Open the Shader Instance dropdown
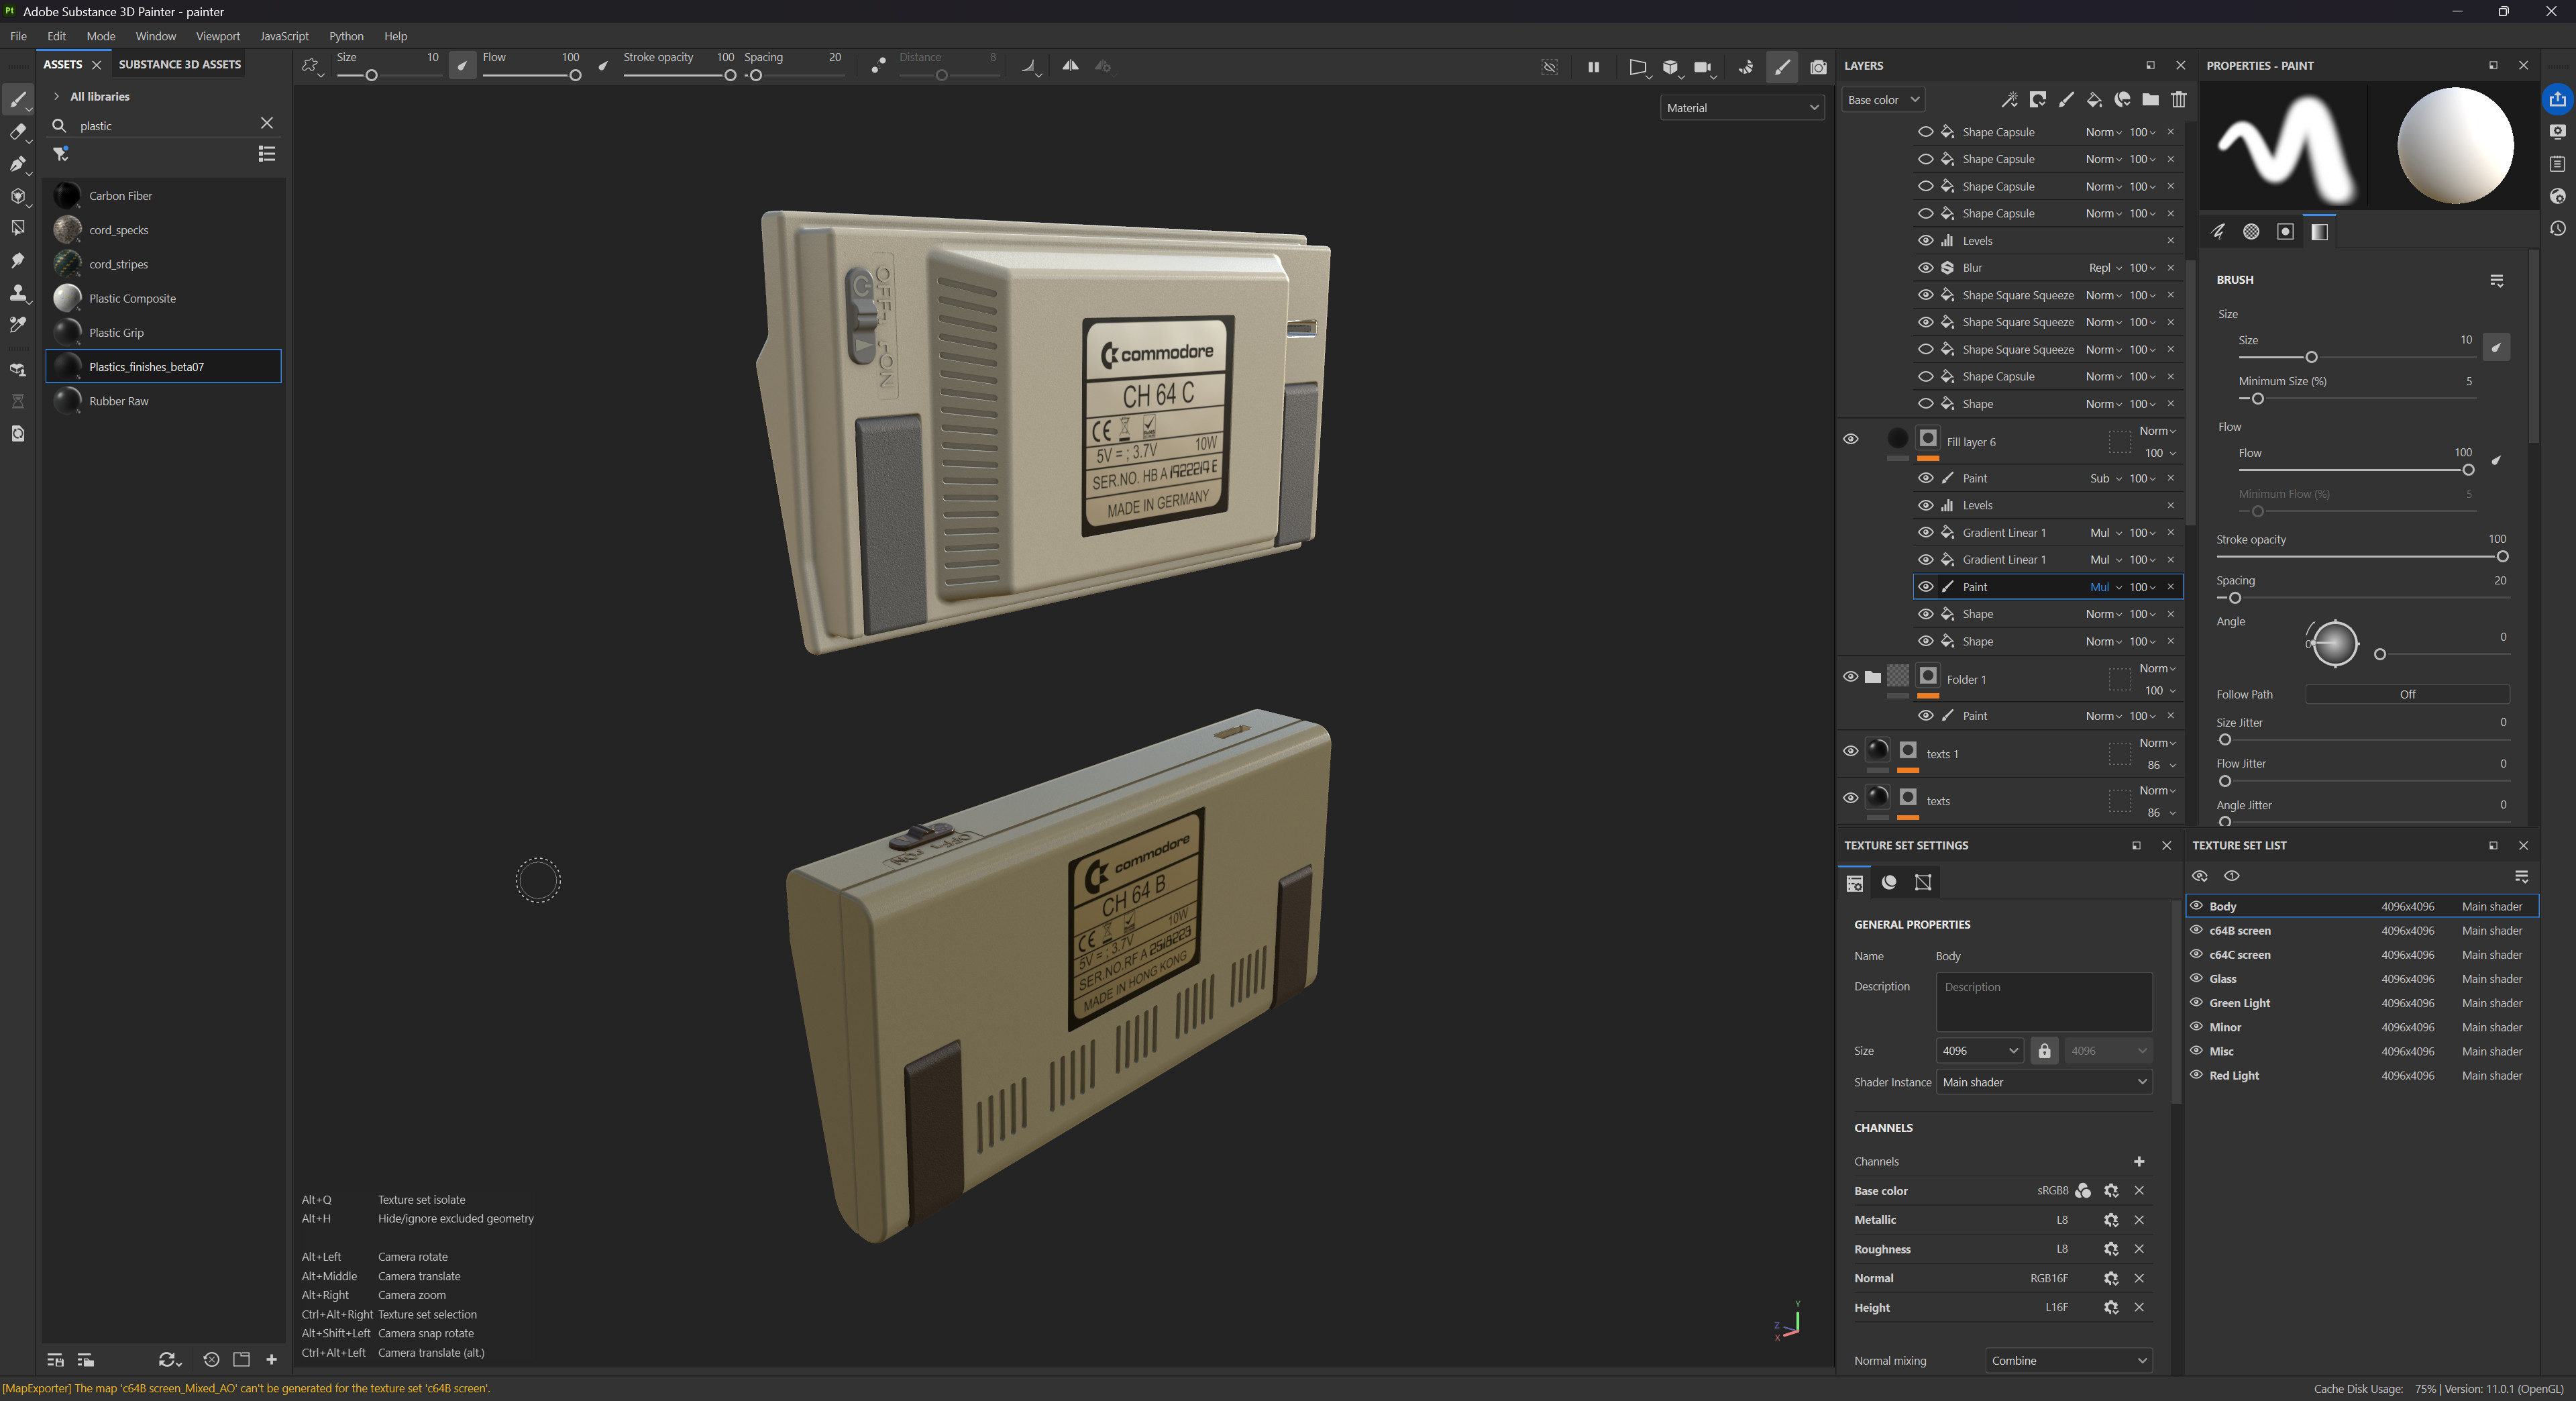This screenshot has width=2576, height=1401. 2044,1082
